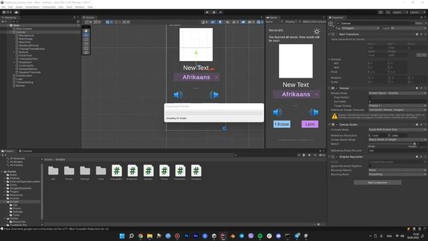Click the Pause button in toolbar
This screenshot has width=428, height=241.
pos(214,12)
